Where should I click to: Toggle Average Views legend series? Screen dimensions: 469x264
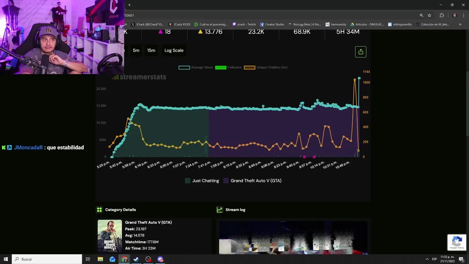point(196,67)
